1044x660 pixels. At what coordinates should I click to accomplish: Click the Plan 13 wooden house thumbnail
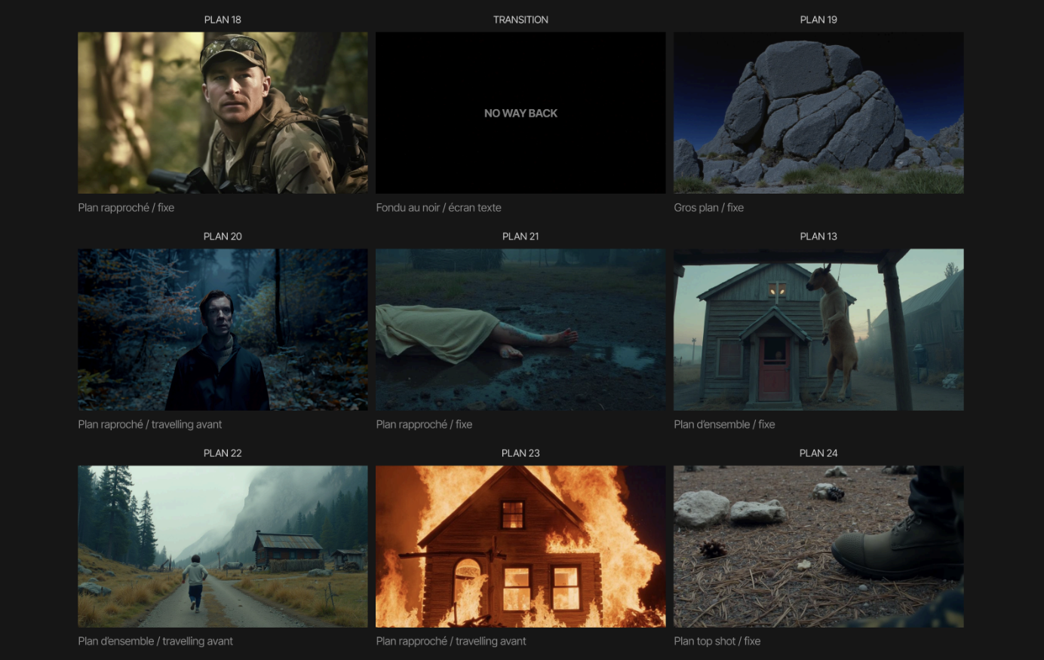[818, 330]
